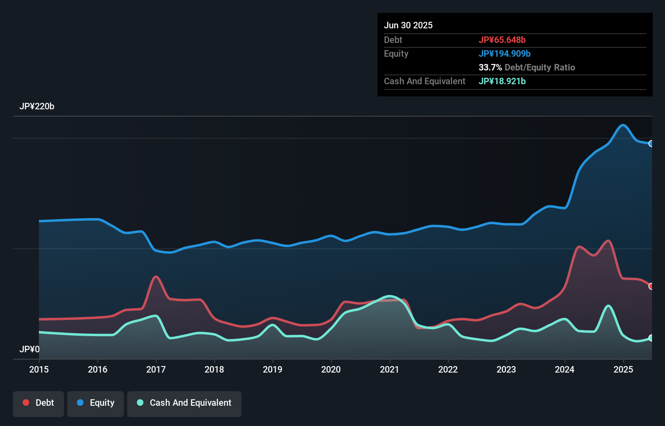Click the Jun 30 2025 tooltip date
665x426 pixels.
tap(408, 25)
